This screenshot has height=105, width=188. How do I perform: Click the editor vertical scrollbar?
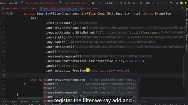tap(183, 70)
